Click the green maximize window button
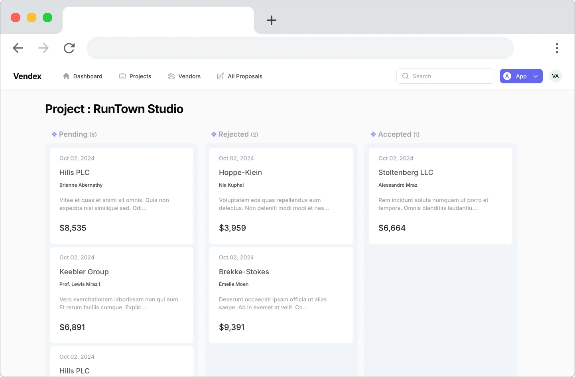This screenshot has width=575, height=377. tap(47, 18)
